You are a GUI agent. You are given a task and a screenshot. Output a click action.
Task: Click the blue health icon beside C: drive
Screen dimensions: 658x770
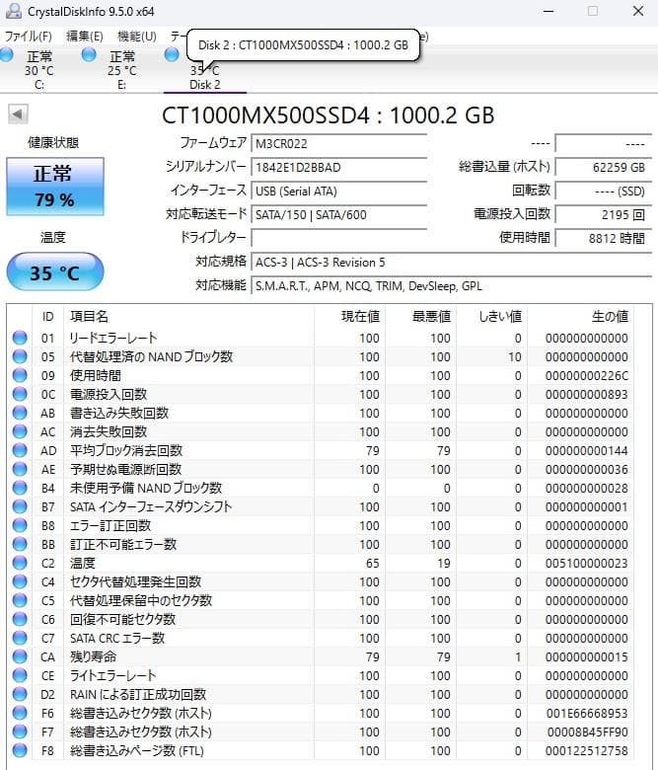[6, 54]
